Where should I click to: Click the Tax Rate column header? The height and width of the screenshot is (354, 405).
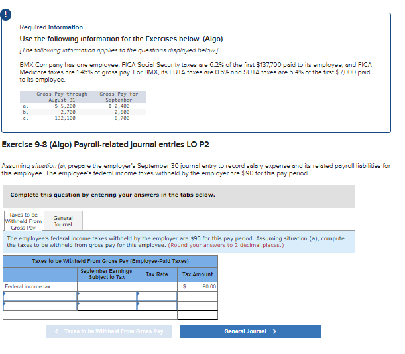click(157, 274)
